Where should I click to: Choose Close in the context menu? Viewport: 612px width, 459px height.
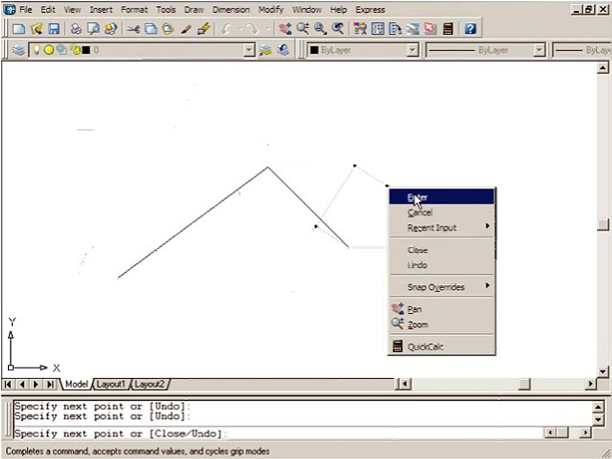pyautogui.click(x=442, y=250)
